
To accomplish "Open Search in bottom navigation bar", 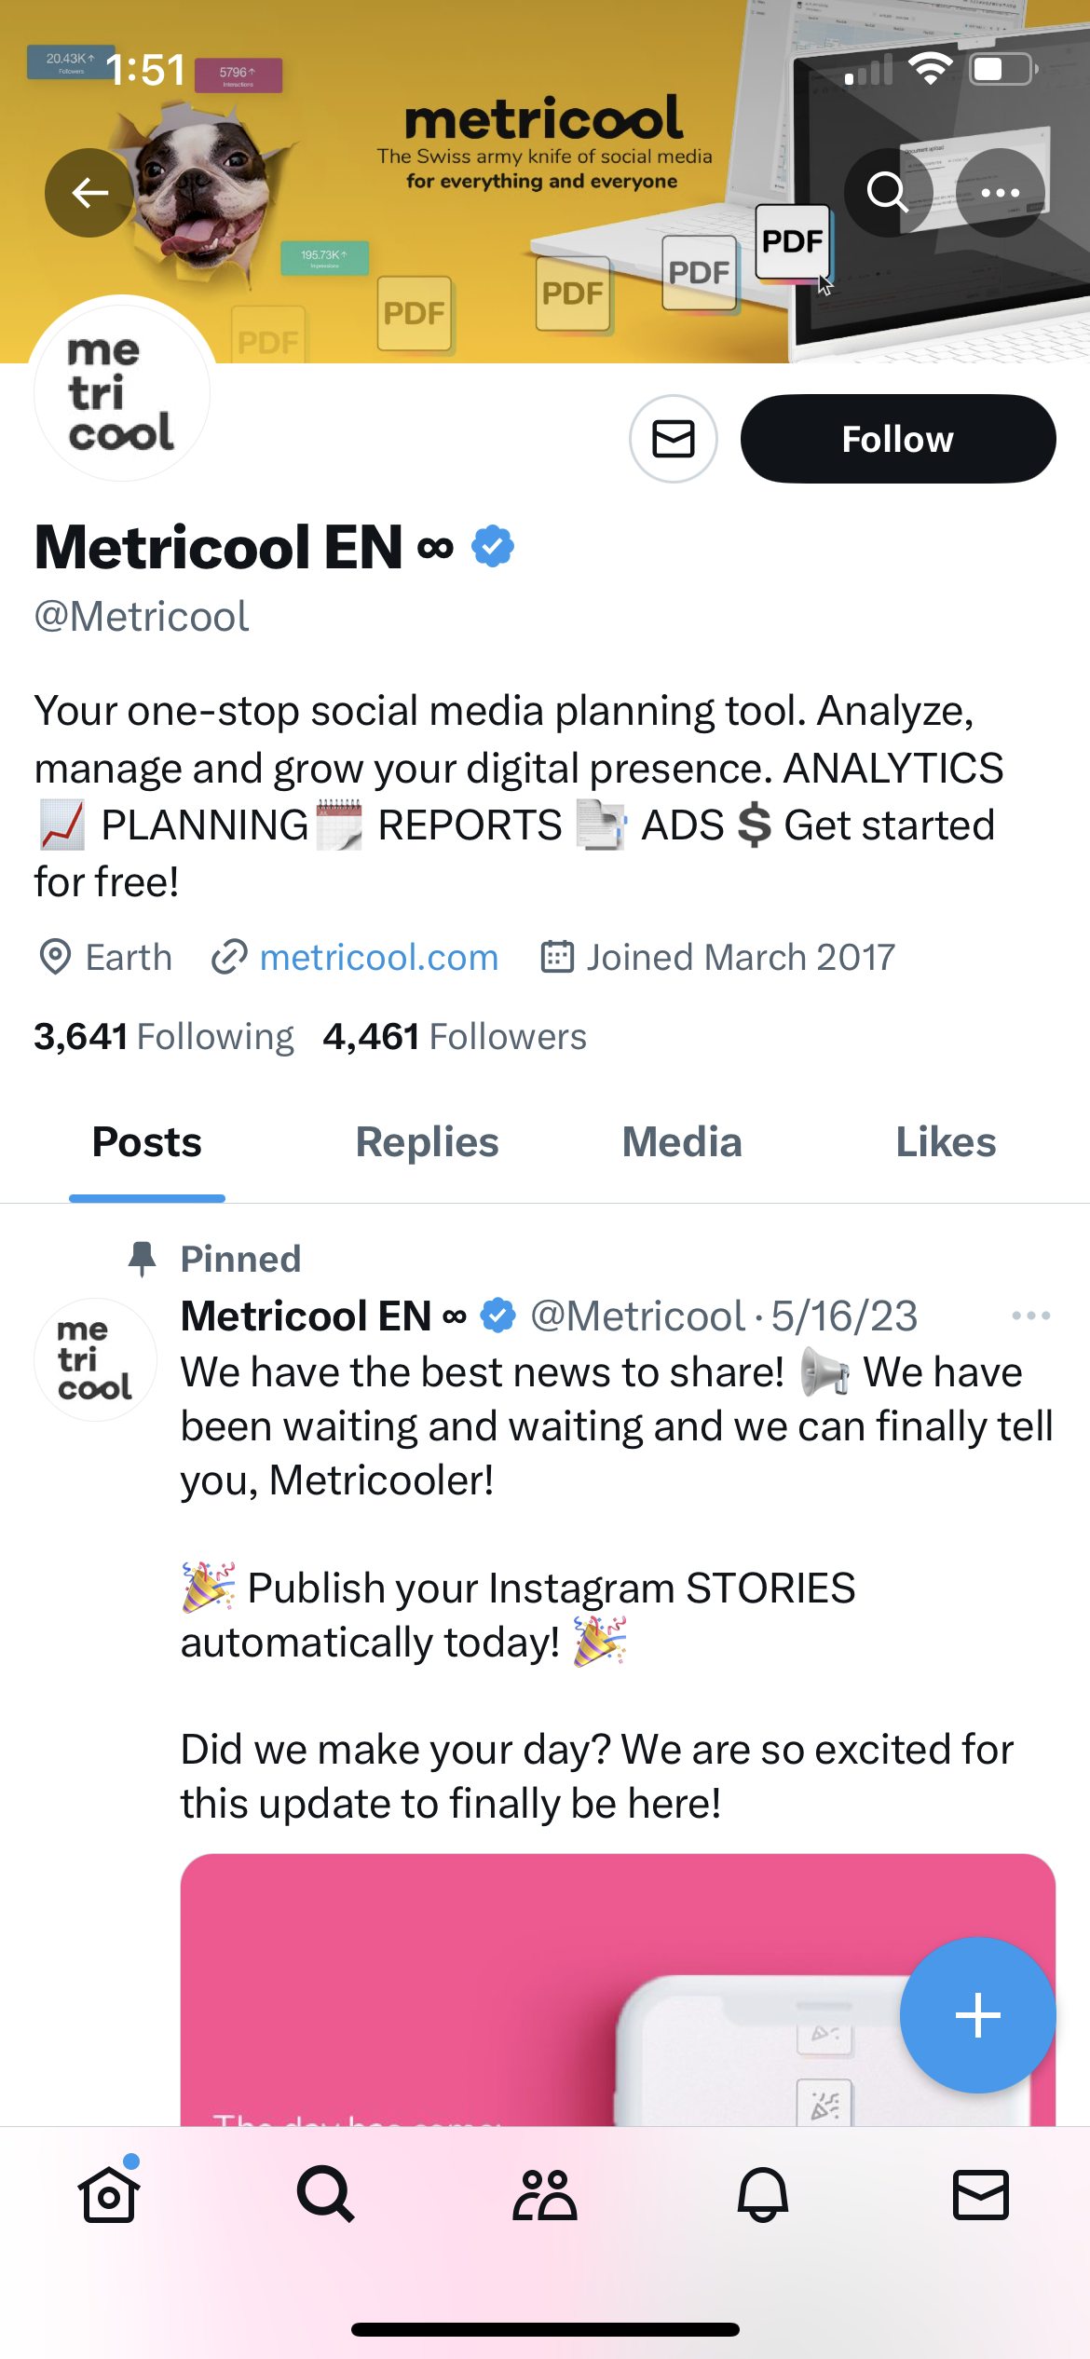I will point(326,2194).
